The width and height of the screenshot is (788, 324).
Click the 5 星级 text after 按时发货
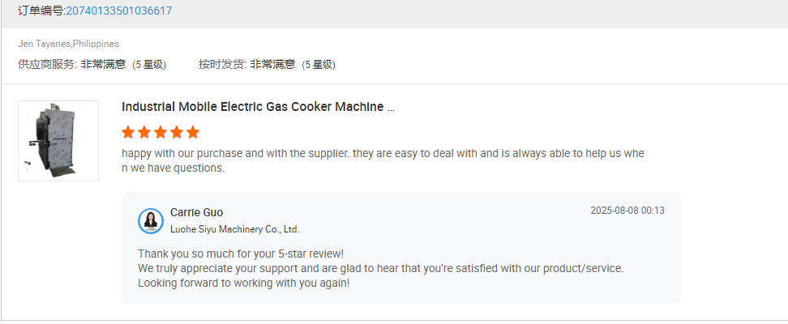(319, 64)
